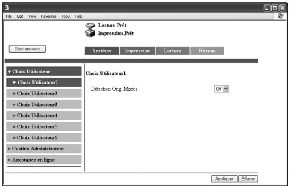
Task: Open the Edit menu
Action: pos(20,16)
